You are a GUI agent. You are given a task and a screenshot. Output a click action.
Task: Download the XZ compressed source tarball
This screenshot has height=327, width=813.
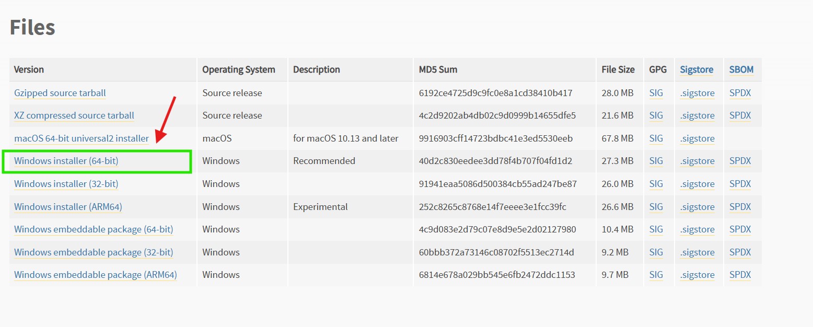coord(74,115)
